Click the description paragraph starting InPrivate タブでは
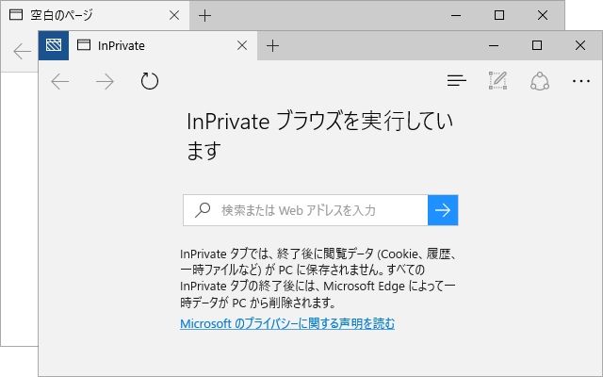This screenshot has height=377, width=603. 318,278
